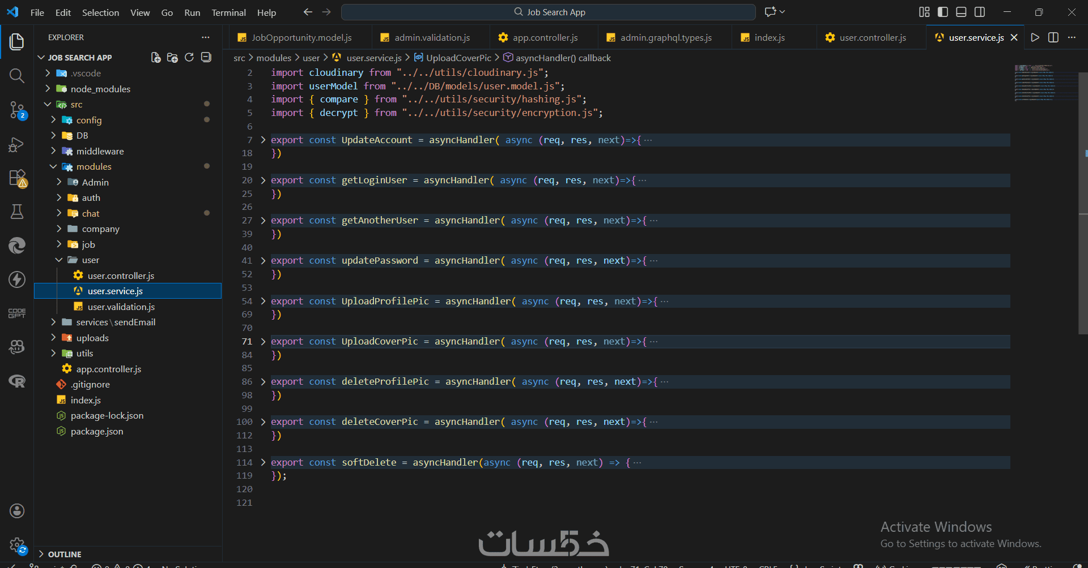Expand the folded getLoginUser function

coord(263,180)
